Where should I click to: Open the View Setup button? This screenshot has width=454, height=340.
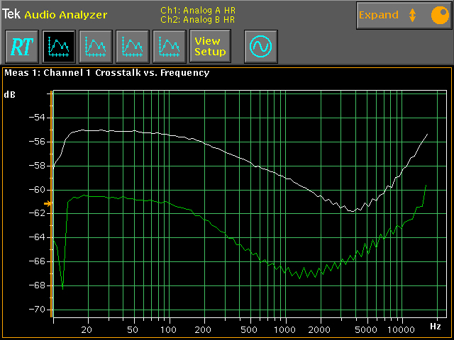click(210, 47)
